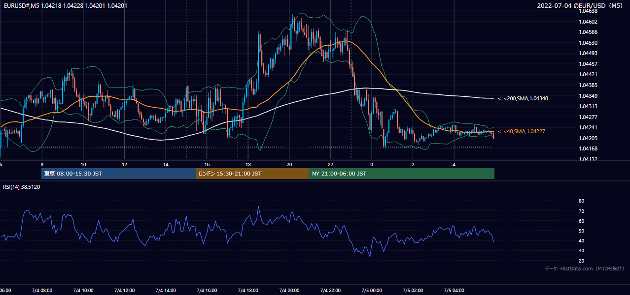Click the 7/4 18:00 date label

(x=248, y=290)
